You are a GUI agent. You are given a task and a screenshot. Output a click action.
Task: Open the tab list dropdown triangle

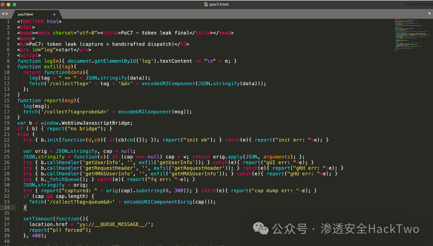point(429,13)
